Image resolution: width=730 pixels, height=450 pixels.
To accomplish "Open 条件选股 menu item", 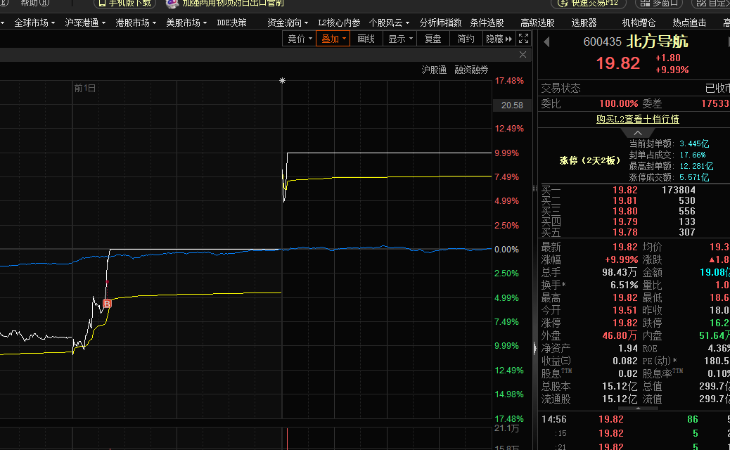I will tap(487, 22).
